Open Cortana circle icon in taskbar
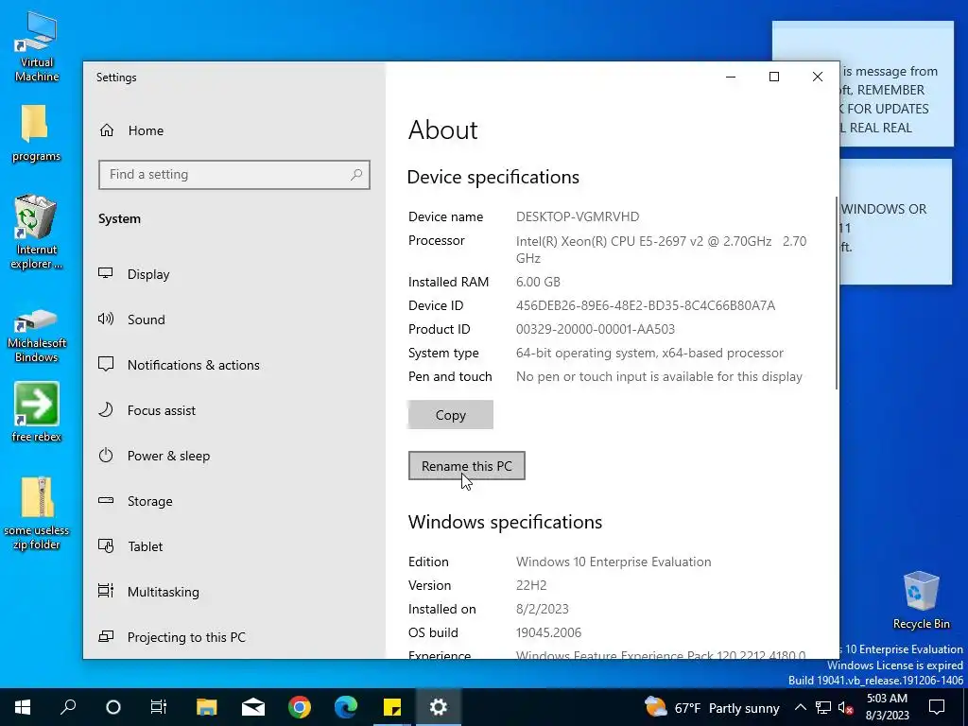The height and width of the screenshot is (726, 968). click(x=113, y=707)
